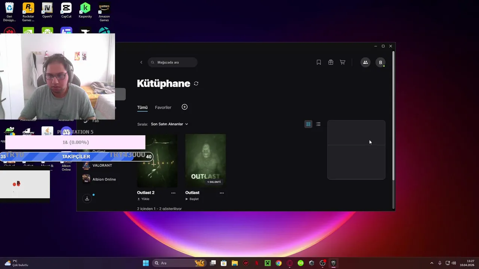Open the shopping cart icon

coord(342,62)
